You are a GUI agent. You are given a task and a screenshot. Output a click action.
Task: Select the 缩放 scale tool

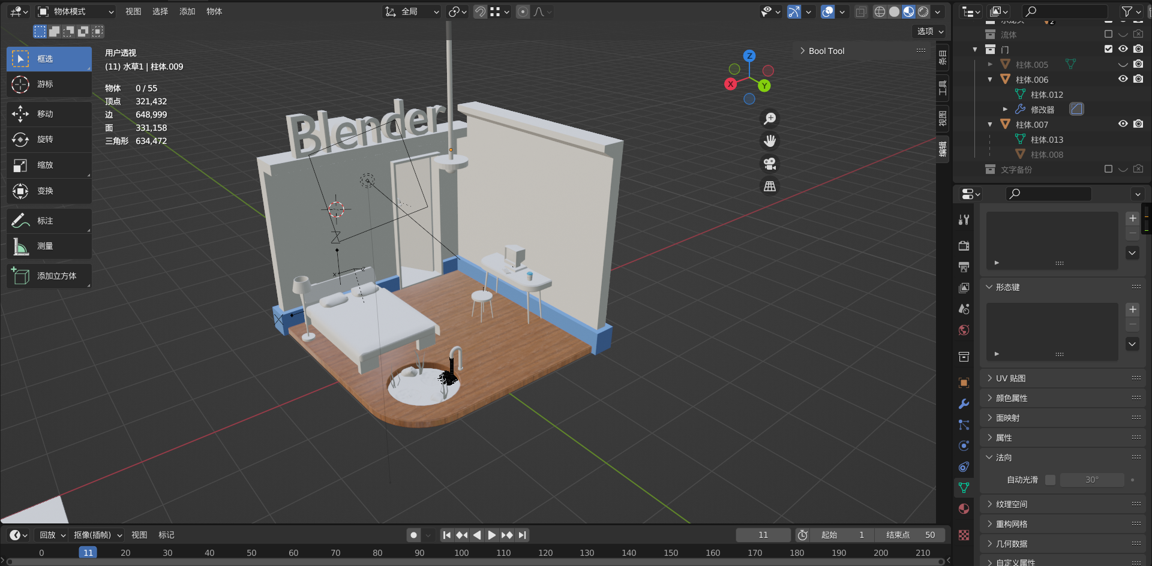49,165
